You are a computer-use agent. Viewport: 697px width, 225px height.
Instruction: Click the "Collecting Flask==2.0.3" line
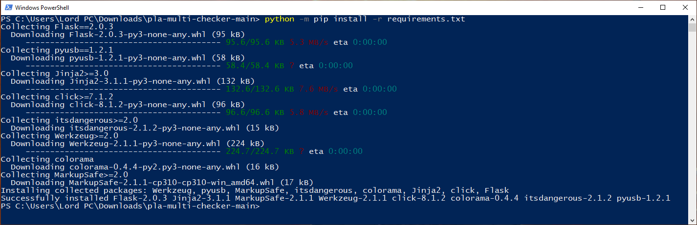click(x=57, y=27)
